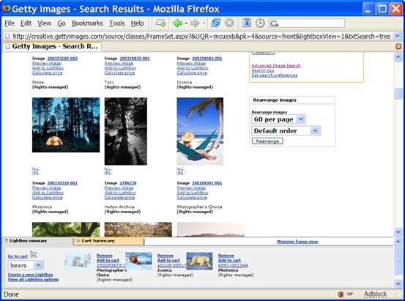The image size is (405, 301).
Task: Click the Search tips link
Action: tap(263, 70)
